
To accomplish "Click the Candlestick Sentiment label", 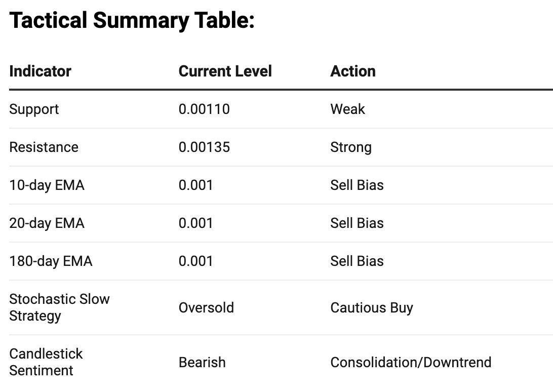I will tap(46, 362).
